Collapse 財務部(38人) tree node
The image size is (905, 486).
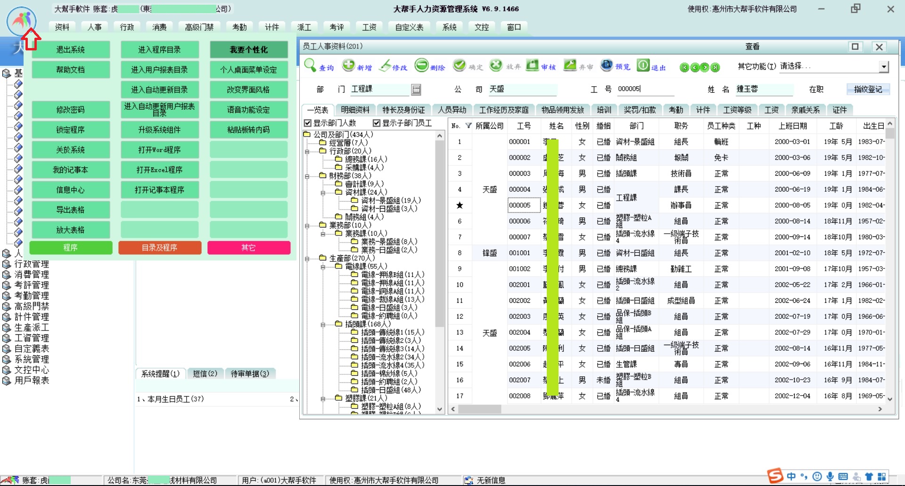[307, 177]
